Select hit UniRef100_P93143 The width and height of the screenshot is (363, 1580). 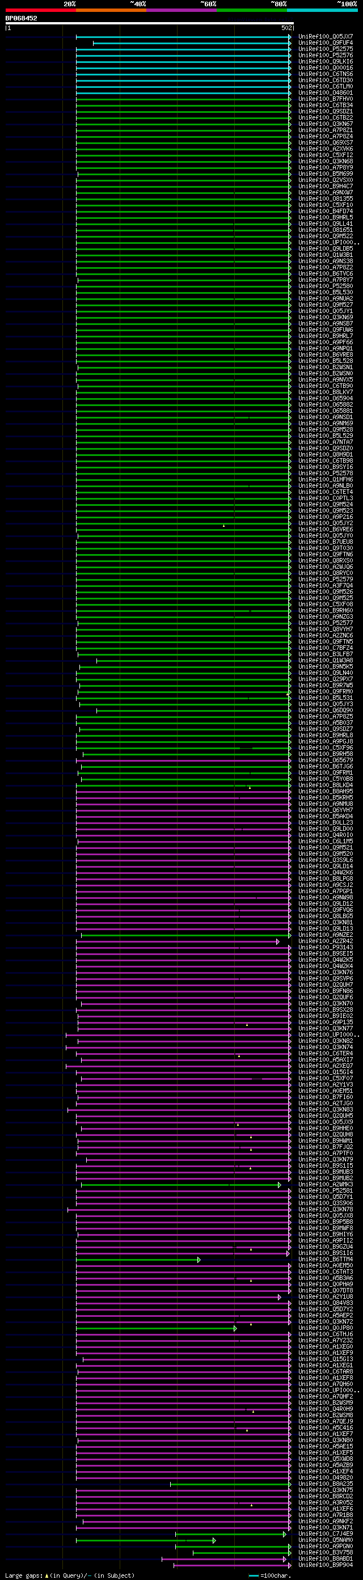point(326,948)
